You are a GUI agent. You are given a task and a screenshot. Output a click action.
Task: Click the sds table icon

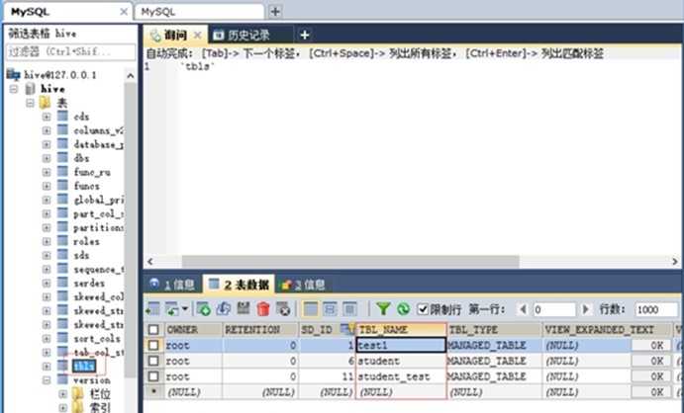(x=62, y=255)
